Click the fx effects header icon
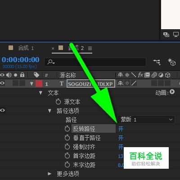 click(x=140, y=75)
